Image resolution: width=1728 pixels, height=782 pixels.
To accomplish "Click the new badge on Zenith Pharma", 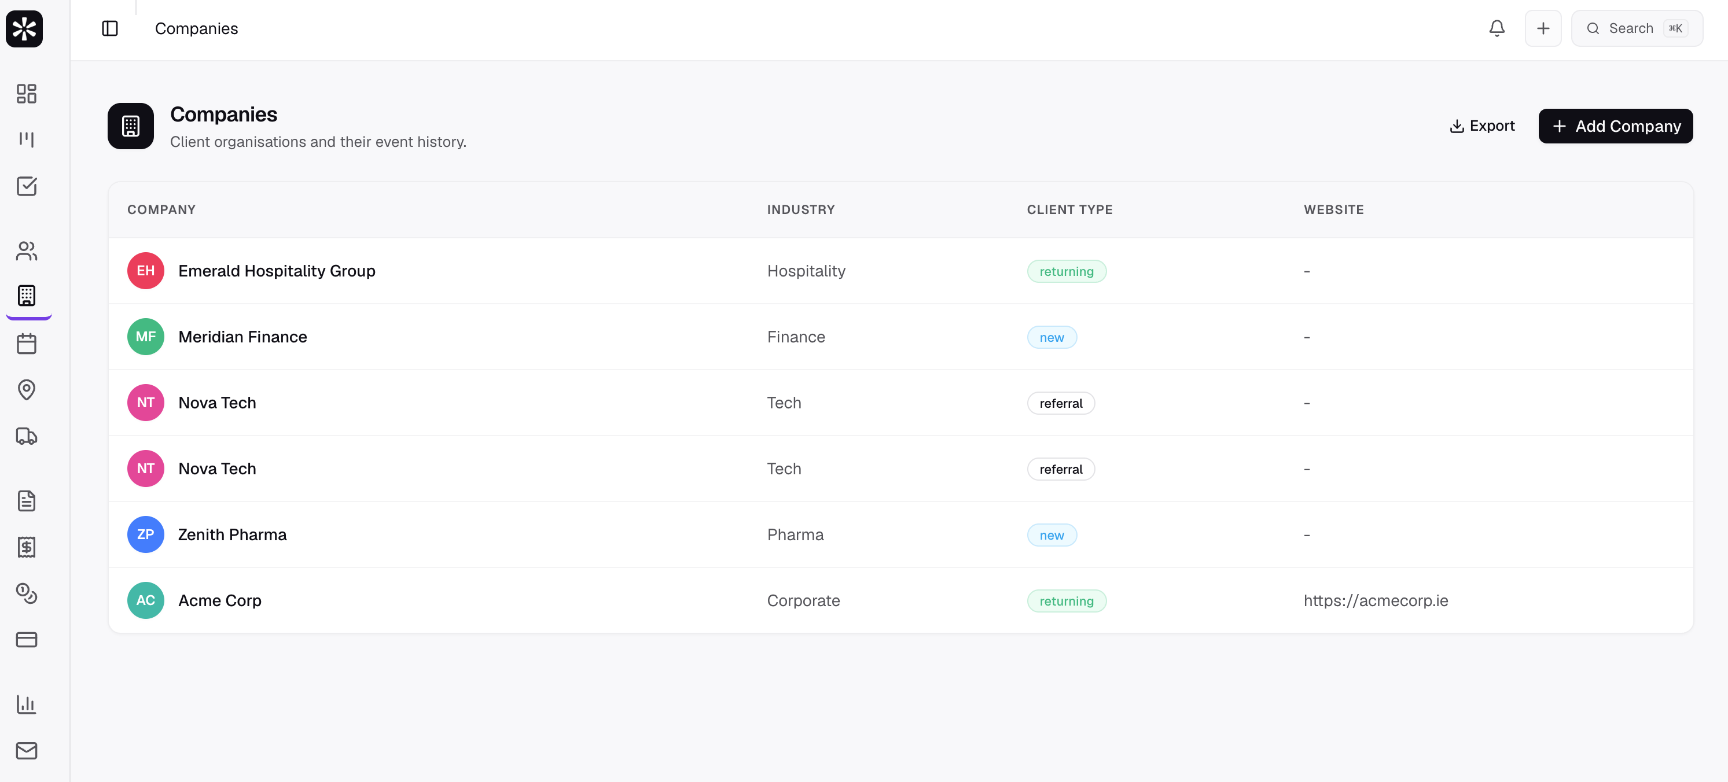I will (1051, 534).
